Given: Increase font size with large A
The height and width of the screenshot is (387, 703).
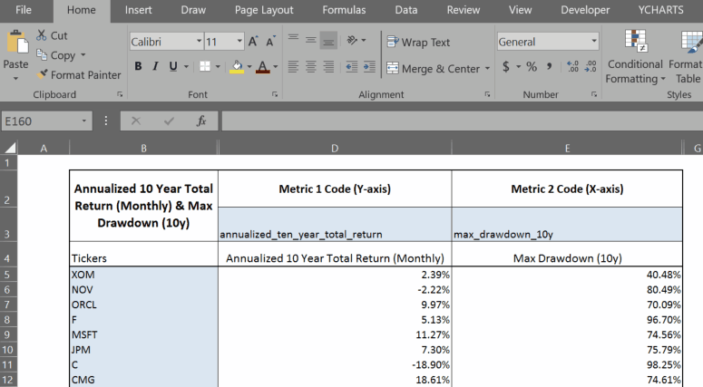Looking at the screenshot, I should [253, 41].
